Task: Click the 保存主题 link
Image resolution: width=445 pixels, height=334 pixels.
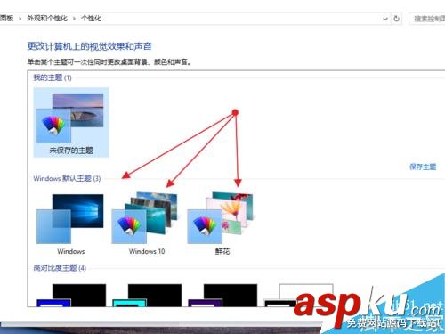Action: click(423, 167)
